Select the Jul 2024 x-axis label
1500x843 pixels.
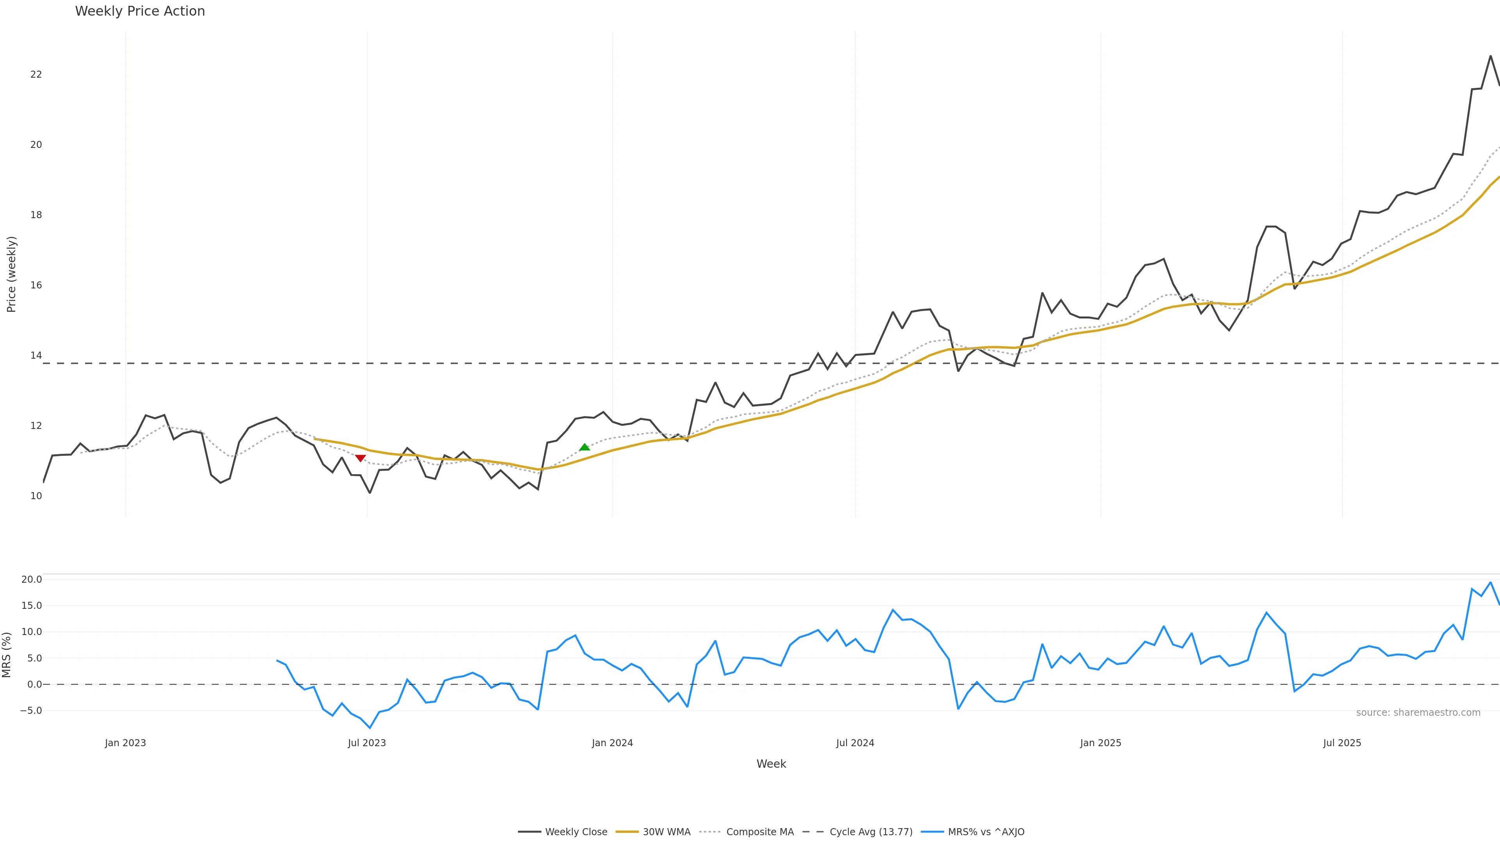coord(855,743)
